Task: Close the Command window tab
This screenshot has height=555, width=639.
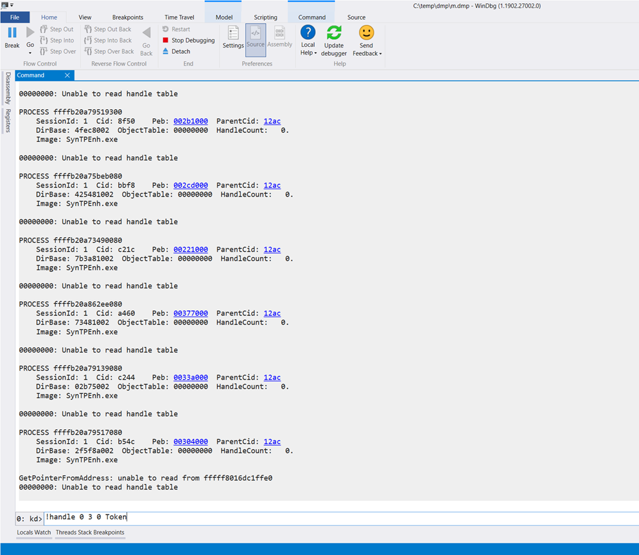Action: pos(67,75)
